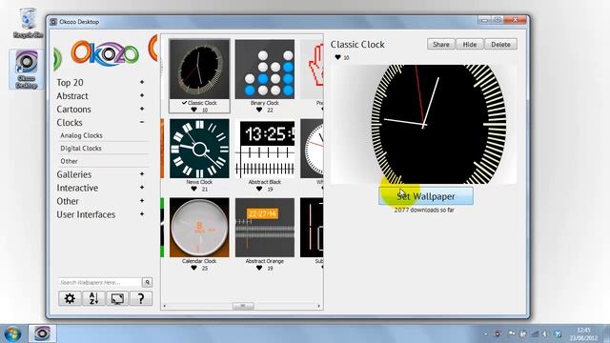Click the A-Z sort icon
Viewport: 610px width, 343px height.
pyautogui.click(x=93, y=298)
